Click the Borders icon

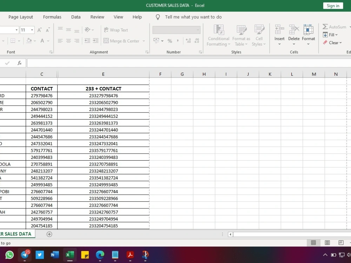[13, 41]
